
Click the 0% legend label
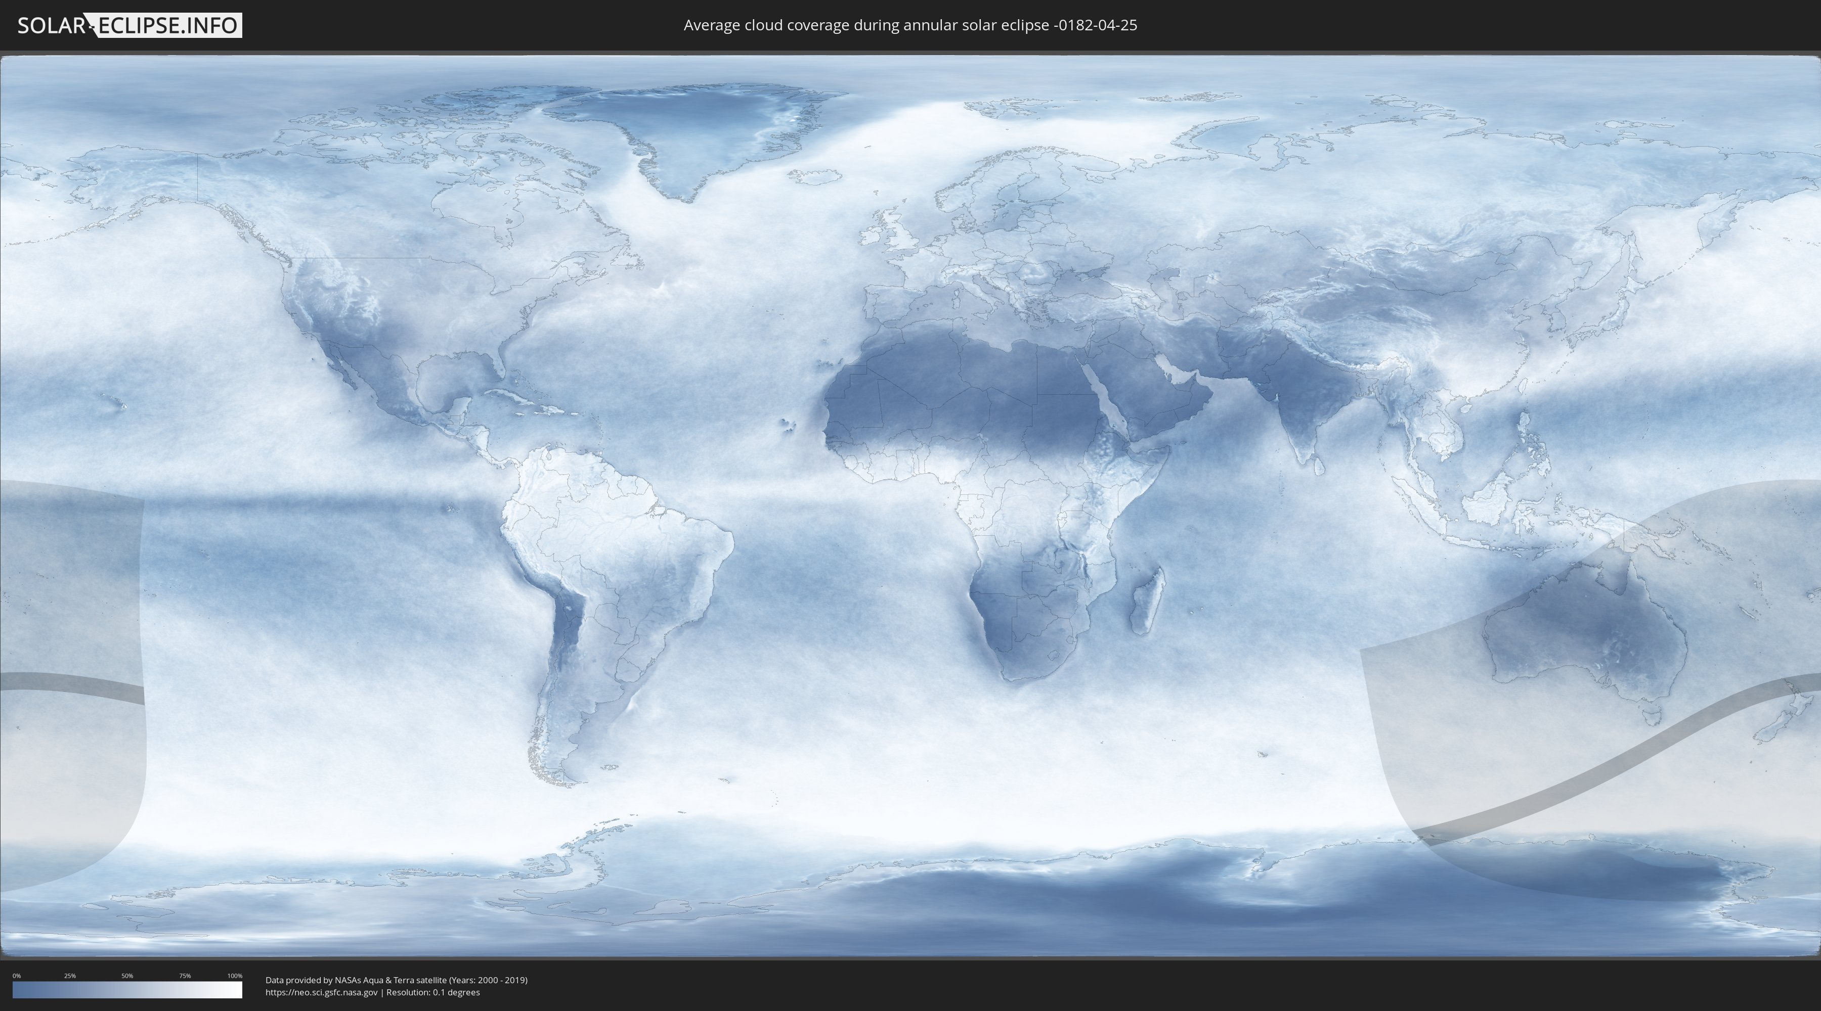pos(16,976)
